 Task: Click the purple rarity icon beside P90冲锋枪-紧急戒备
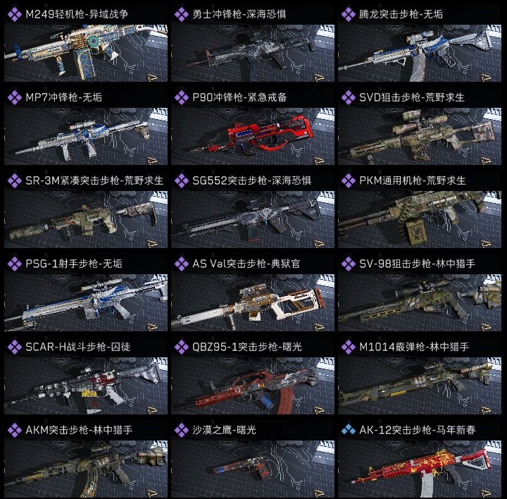(x=182, y=97)
